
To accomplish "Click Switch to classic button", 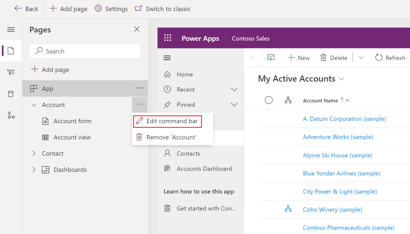I will (163, 9).
